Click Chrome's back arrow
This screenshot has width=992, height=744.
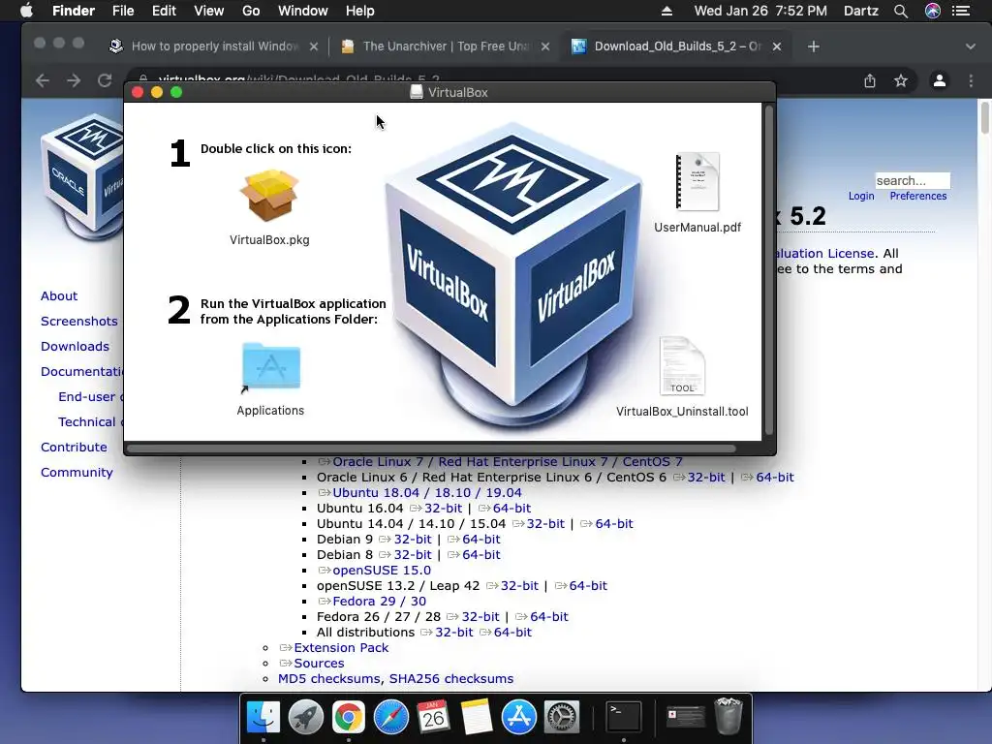pyautogui.click(x=43, y=80)
